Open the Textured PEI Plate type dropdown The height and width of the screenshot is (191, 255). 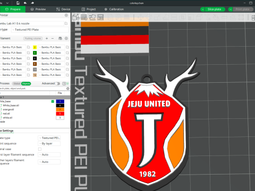pos(40,30)
